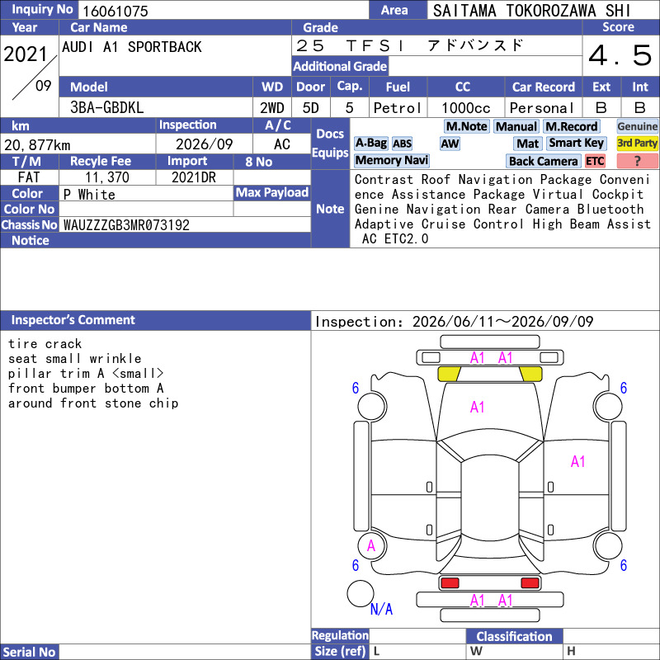Screen dimensions: 660x660
Task: Click the N/A spare tire label
Action: pyautogui.click(x=381, y=609)
